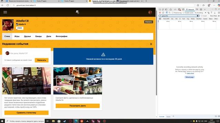Viewport: 220px width, 123px height.
Task: Open DevTools Elements panel icon
Action: tap(175, 10)
